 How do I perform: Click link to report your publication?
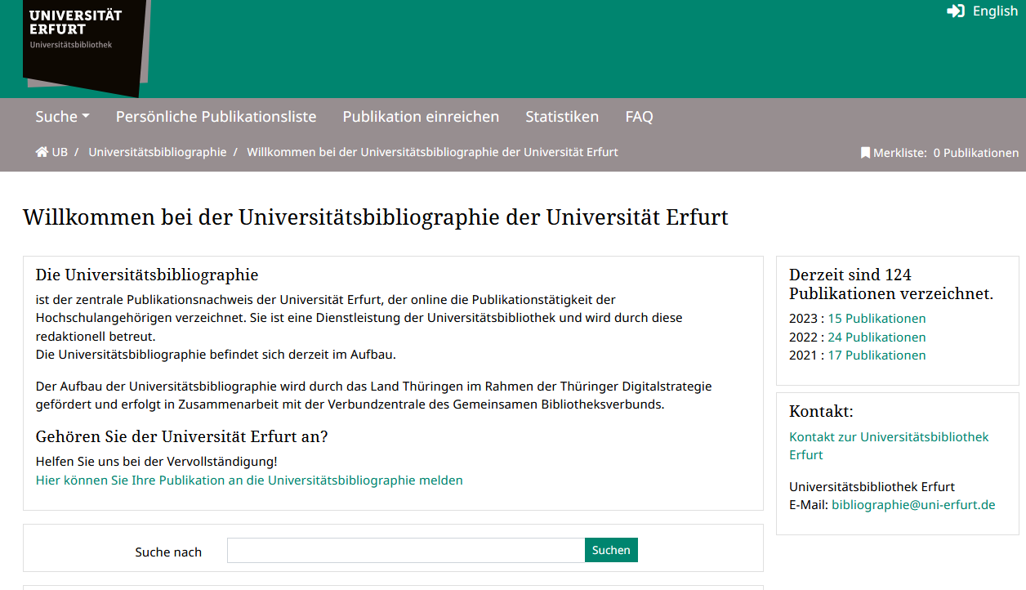249,480
